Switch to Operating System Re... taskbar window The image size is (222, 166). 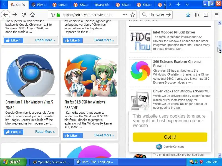[52, 162]
